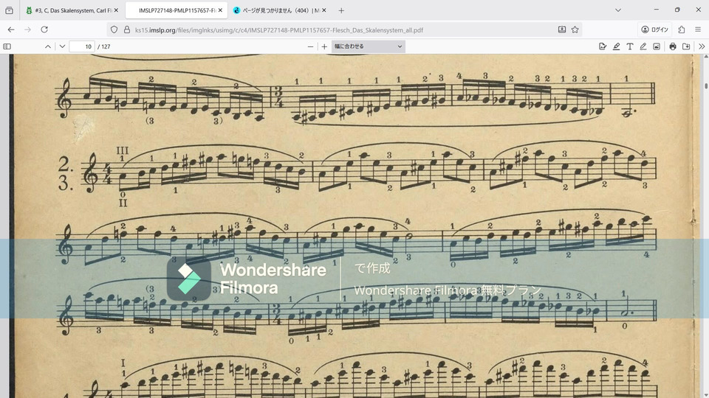View site security lock info
This screenshot has height=398, width=709.
[x=127, y=29]
